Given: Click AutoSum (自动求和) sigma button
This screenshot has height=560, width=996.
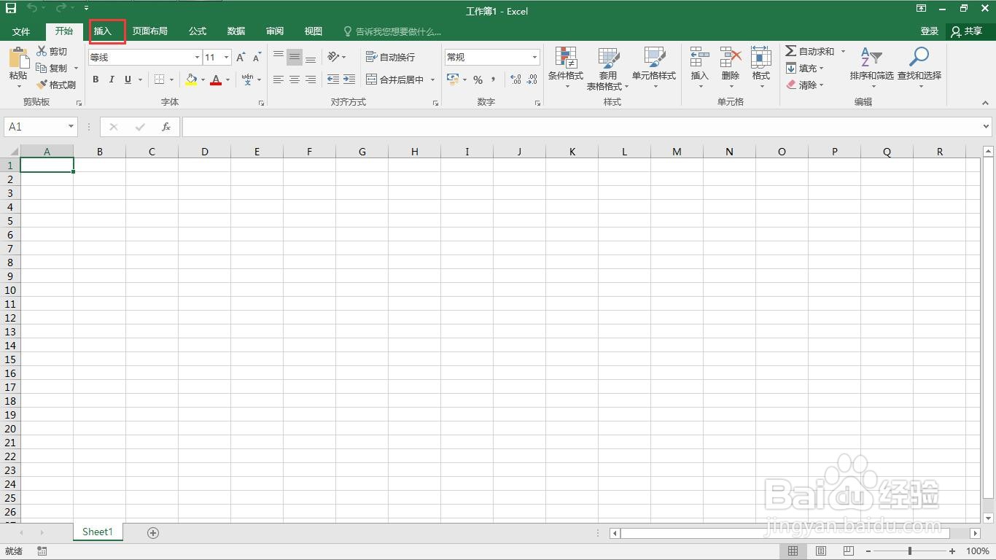Looking at the screenshot, I should click(x=809, y=51).
